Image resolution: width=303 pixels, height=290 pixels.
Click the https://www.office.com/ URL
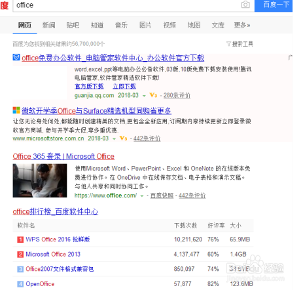click(x=105, y=196)
